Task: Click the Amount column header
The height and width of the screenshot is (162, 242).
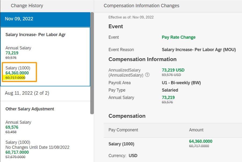Action: pos(196,130)
